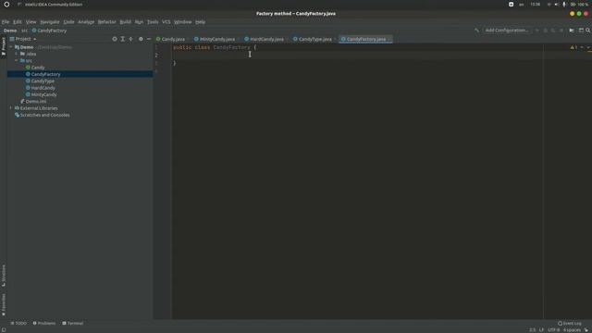This screenshot has width=592, height=333.
Task: Expand External Libraries node
Action: pos(11,108)
